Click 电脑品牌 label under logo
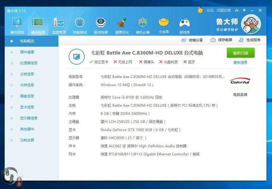The height and width of the screenshot is (189, 272). 240,94
